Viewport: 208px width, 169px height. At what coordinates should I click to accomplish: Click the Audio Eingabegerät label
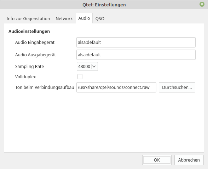pos(35,43)
